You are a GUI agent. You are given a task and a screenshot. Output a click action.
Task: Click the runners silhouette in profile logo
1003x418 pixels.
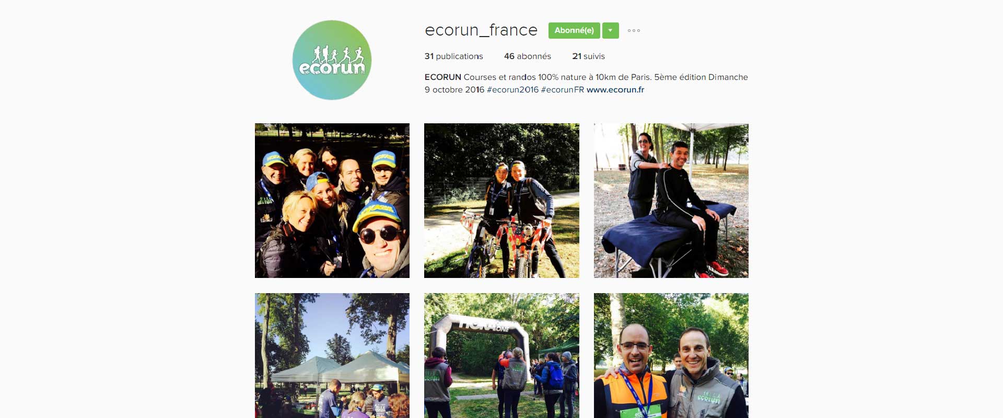(337, 54)
